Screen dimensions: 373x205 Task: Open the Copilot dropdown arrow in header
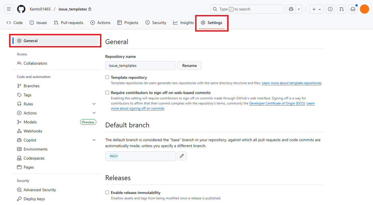[299, 9]
